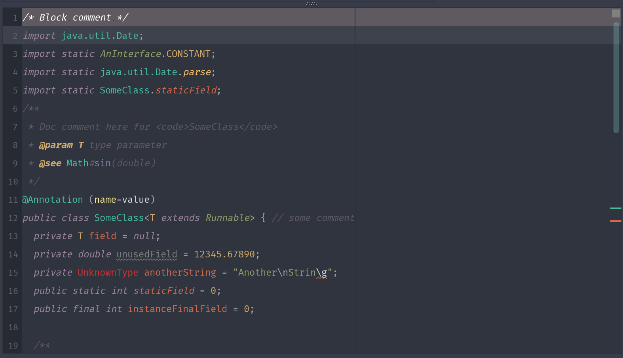Click line number 19 in the gutter
The height and width of the screenshot is (358, 623).
(x=13, y=346)
